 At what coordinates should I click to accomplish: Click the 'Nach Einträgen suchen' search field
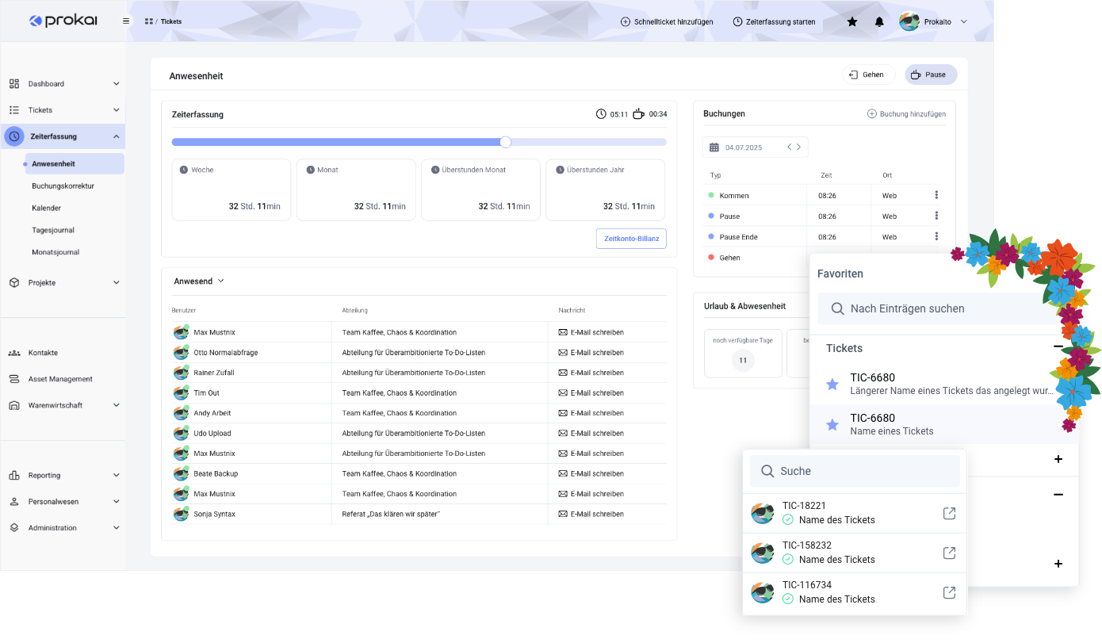[x=943, y=308]
